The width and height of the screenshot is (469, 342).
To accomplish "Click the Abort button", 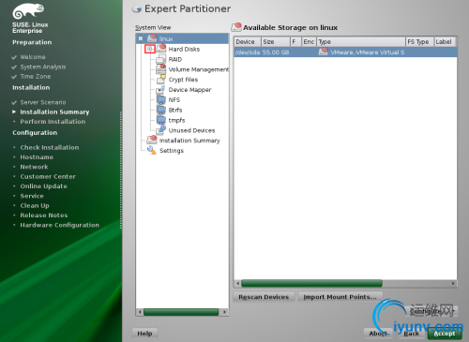I will pos(378,334).
